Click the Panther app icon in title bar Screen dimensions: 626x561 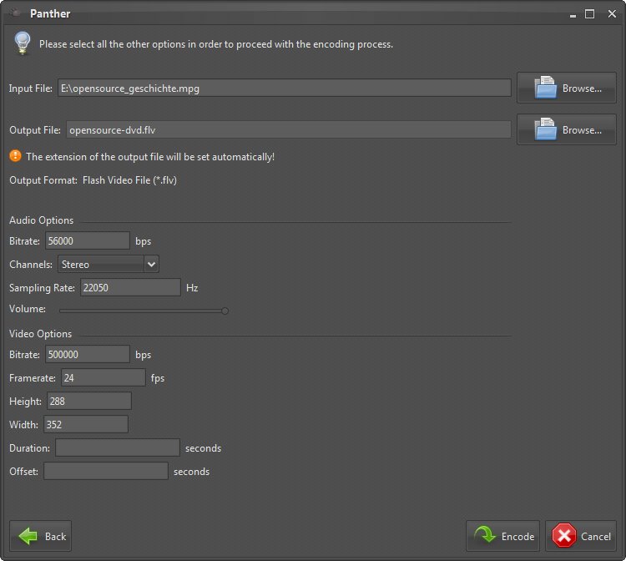(x=14, y=13)
